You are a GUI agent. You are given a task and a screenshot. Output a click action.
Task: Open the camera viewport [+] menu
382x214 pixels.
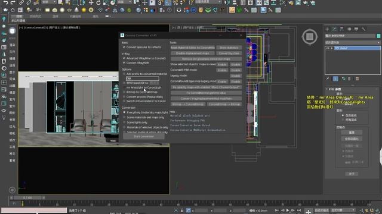21,27
